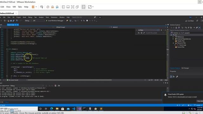Switch to VMware Unity mode icon

pos(77,7)
